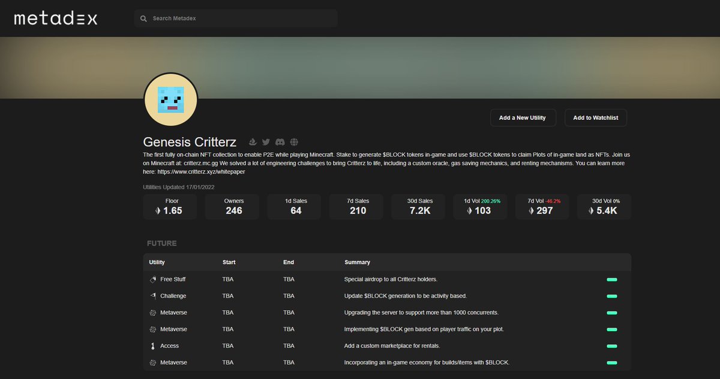Click the FUTURE section heading
Image resolution: width=720 pixels, height=379 pixels.
pyautogui.click(x=162, y=244)
